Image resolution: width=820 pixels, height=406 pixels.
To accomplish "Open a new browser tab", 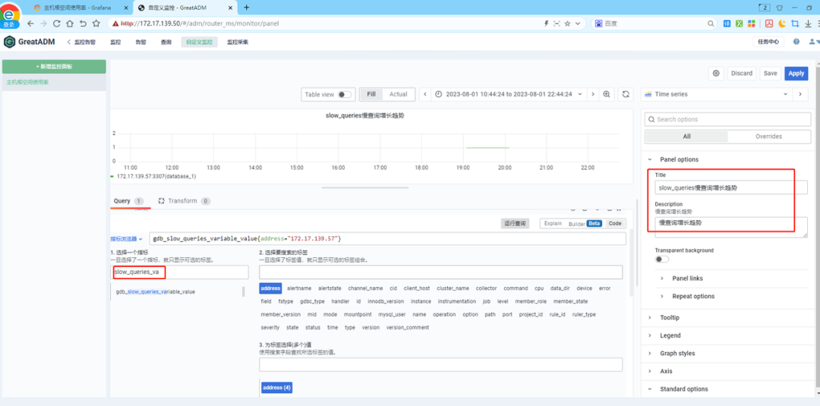I will (x=246, y=7).
